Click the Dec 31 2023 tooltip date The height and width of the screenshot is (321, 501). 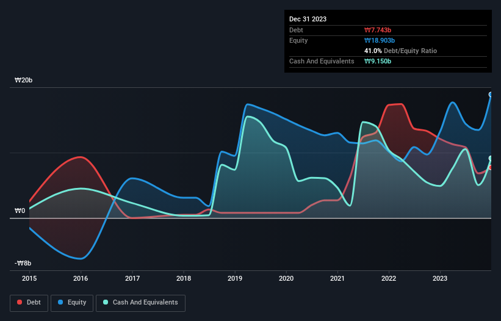308,19
